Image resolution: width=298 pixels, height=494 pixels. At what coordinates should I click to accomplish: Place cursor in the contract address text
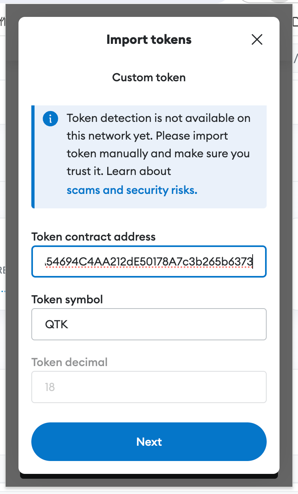point(149,262)
